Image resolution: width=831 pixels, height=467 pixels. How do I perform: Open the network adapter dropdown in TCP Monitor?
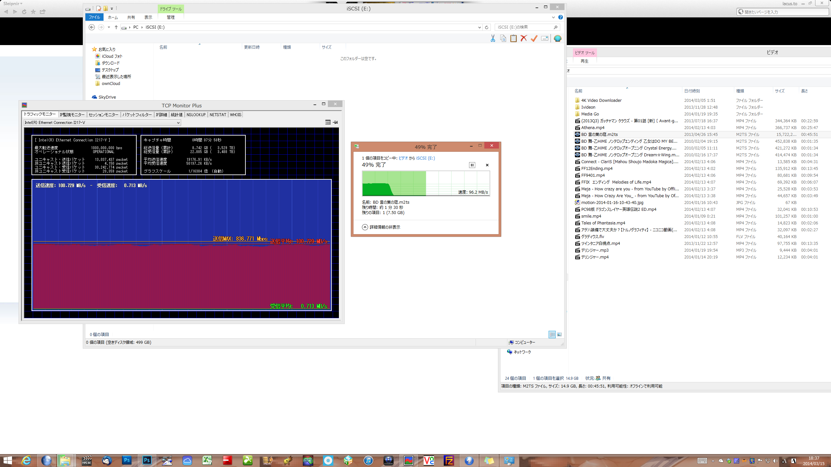178,123
